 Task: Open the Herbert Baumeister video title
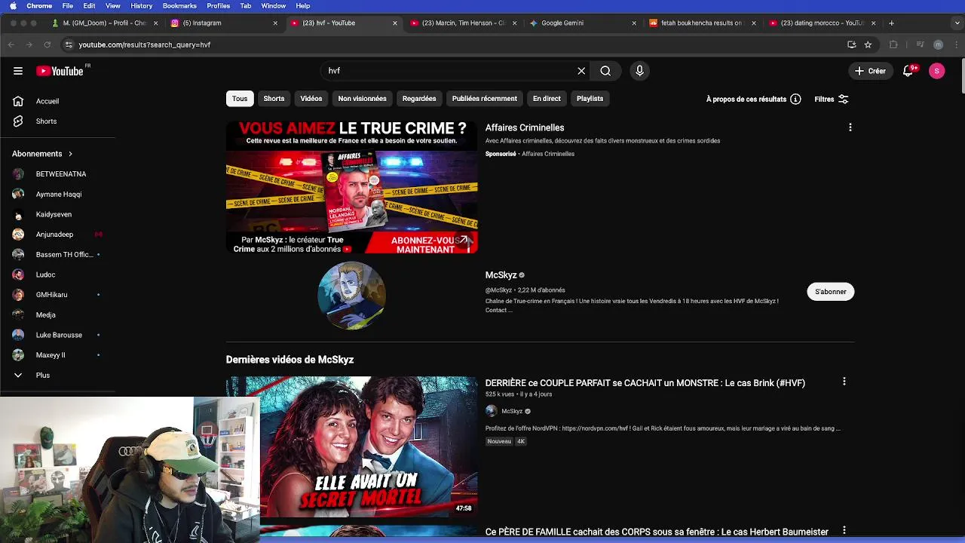click(657, 532)
